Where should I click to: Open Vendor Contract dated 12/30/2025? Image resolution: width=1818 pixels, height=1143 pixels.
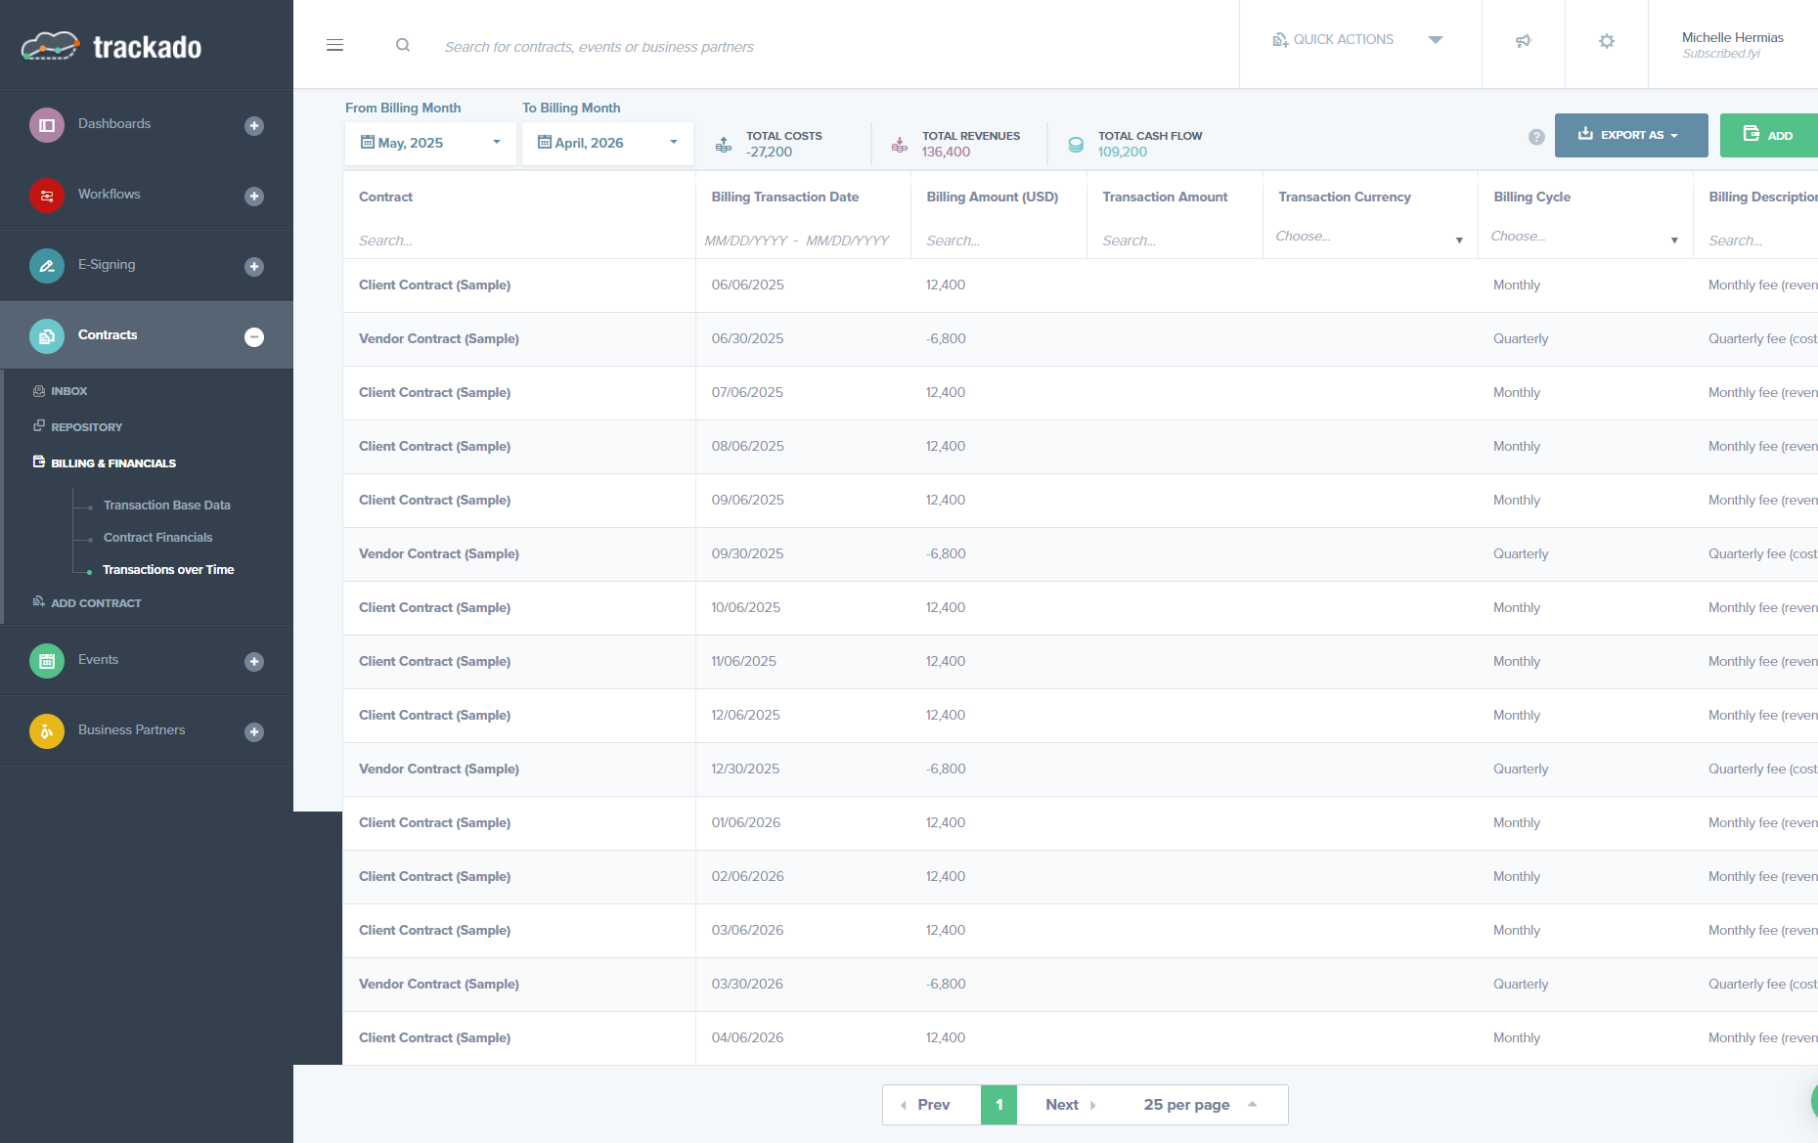439,769
